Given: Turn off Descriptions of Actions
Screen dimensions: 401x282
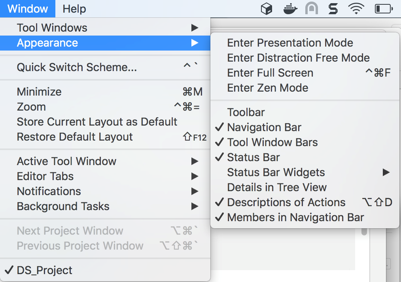Looking at the screenshot, I should (x=286, y=202).
